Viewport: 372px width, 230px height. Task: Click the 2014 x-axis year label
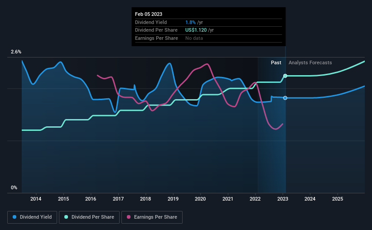pos(36,199)
